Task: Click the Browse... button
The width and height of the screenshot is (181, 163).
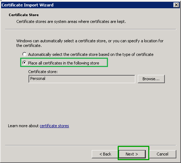Action: coord(151,79)
